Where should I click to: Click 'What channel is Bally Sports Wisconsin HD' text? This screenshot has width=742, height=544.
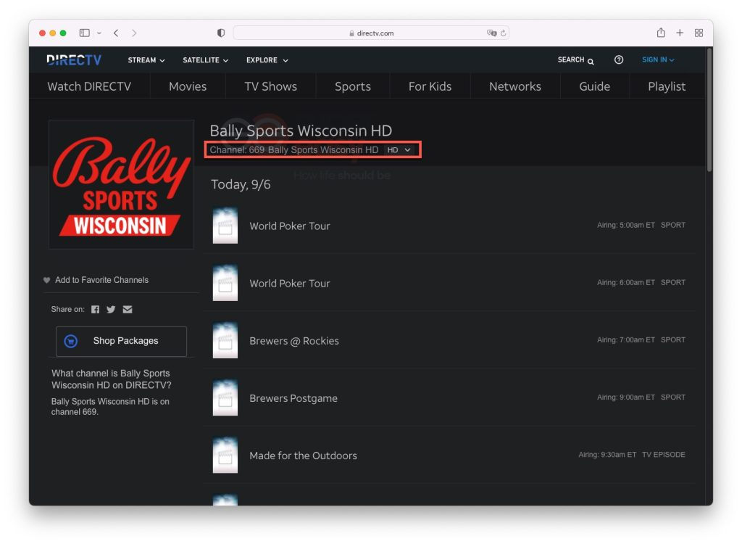click(111, 379)
